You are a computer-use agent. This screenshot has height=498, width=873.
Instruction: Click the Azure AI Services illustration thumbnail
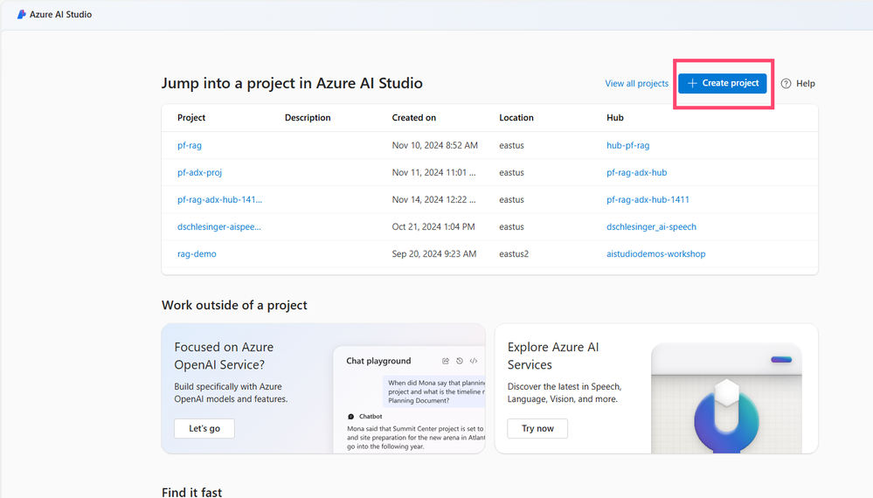coord(726,398)
